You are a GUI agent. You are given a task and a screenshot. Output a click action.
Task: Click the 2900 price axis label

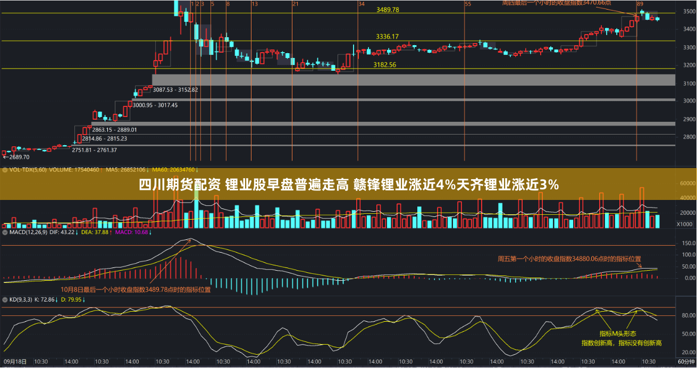click(x=690, y=119)
